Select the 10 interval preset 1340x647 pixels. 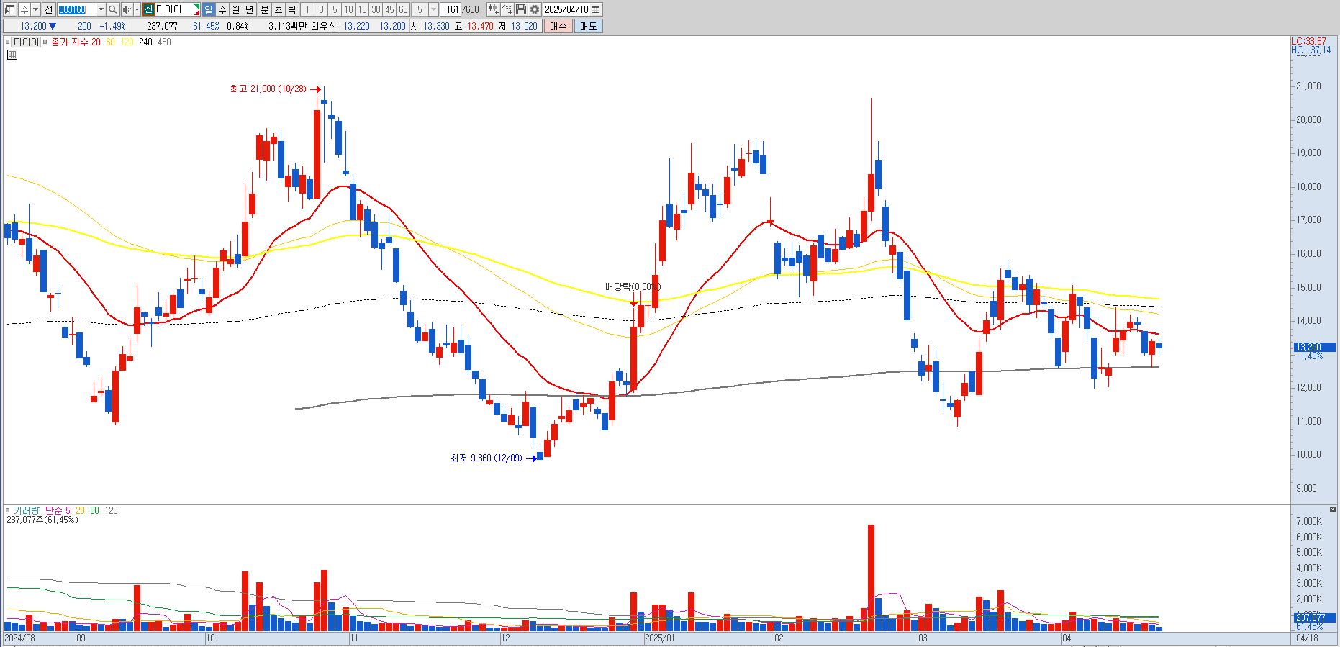click(x=348, y=9)
